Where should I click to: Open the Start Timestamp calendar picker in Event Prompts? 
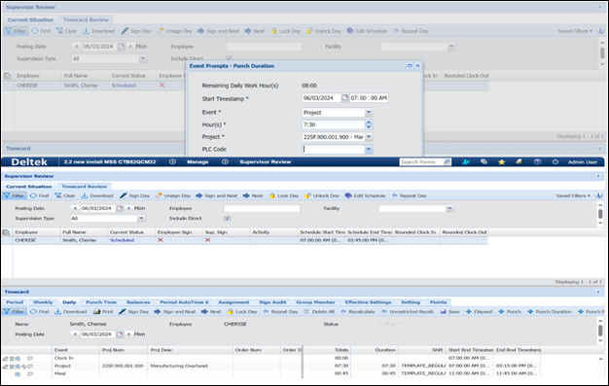click(345, 98)
